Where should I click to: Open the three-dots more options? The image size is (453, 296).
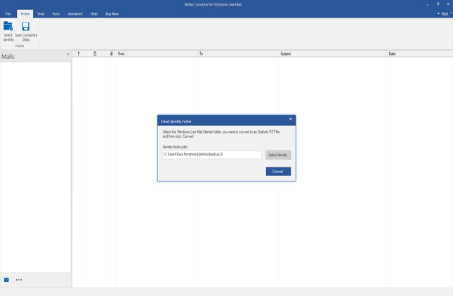(x=19, y=280)
